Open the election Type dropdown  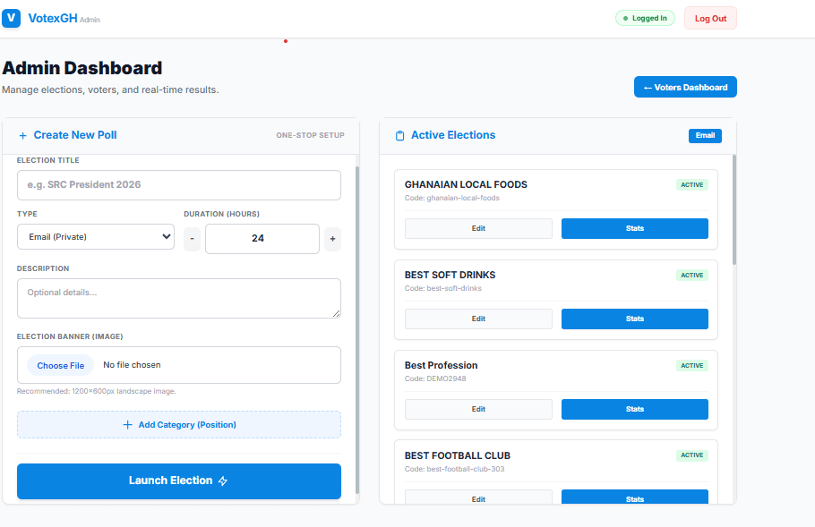tap(96, 237)
